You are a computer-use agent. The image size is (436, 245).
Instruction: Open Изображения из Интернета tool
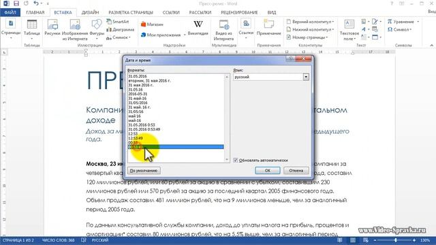tap(75, 30)
